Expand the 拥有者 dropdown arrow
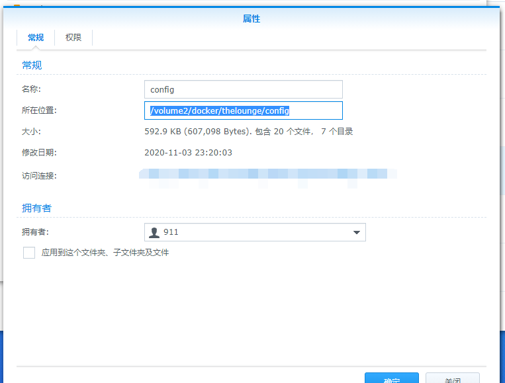This screenshot has height=383, width=505. [356, 232]
